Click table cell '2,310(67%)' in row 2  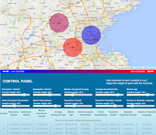[14, 129]
